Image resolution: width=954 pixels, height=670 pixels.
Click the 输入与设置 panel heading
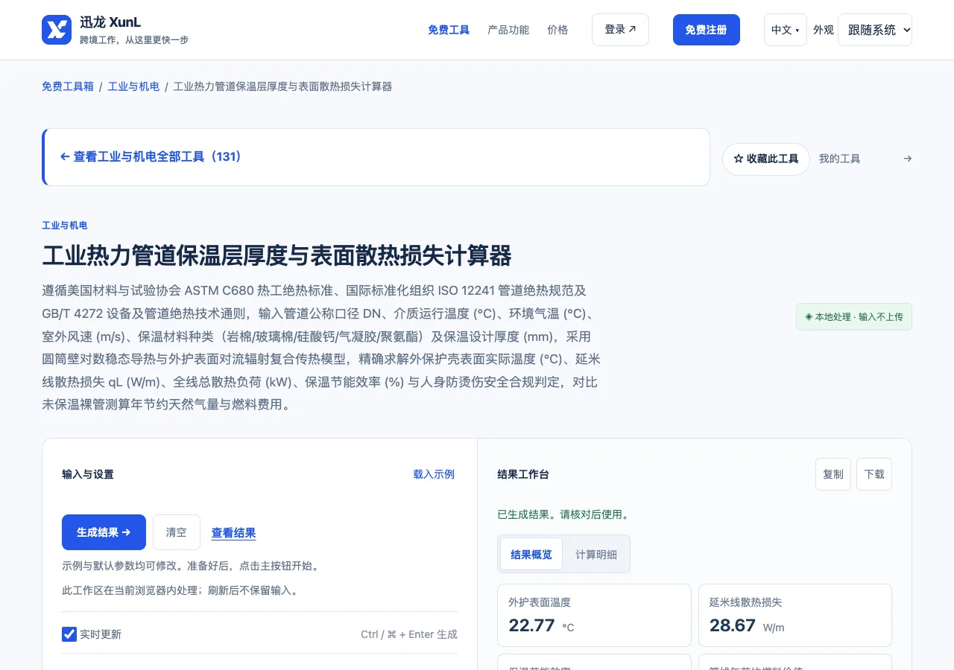click(x=88, y=474)
